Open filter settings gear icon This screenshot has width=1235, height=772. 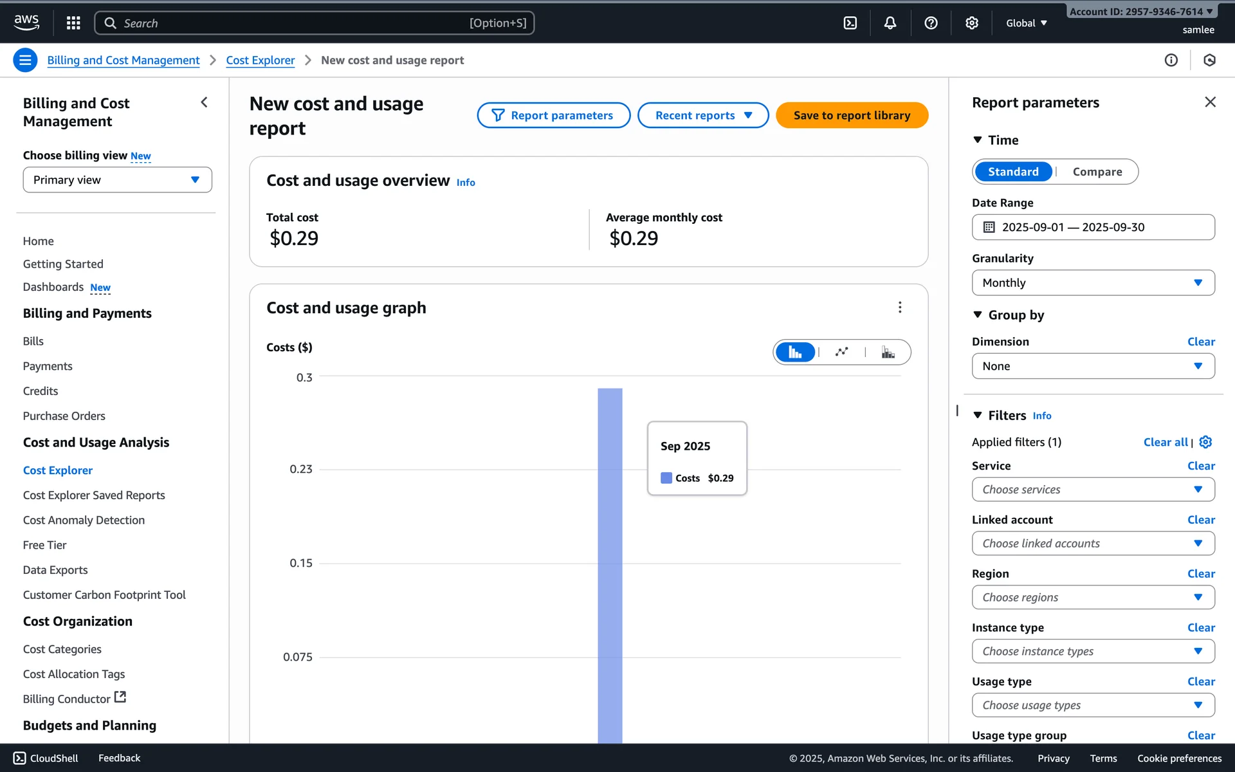tap(1205, 442)
